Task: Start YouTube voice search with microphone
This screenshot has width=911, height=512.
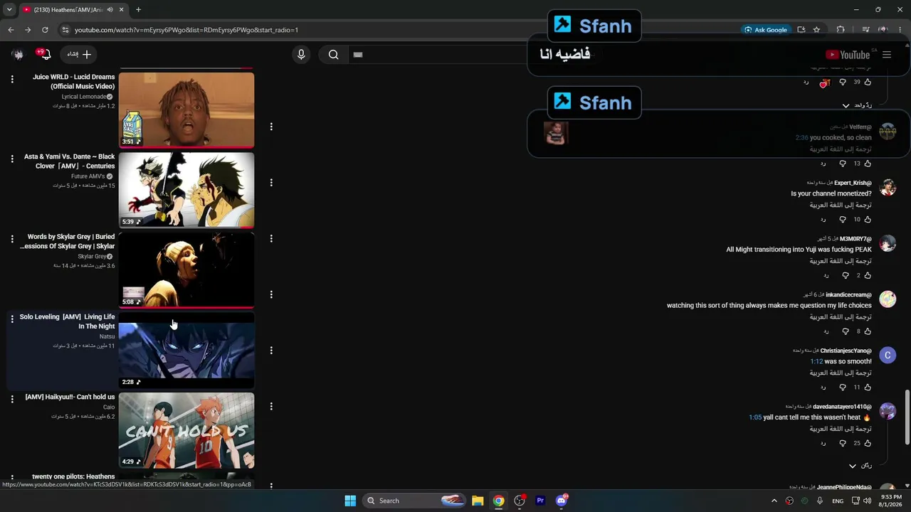Action: [x=301, y=55]
